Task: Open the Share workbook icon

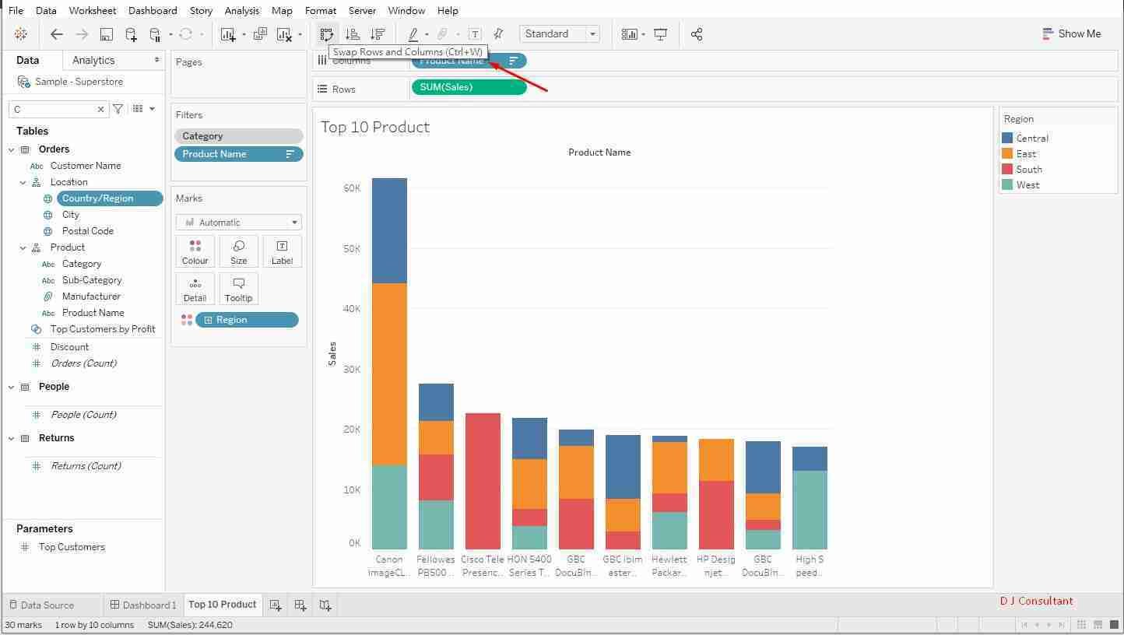Action: [697, 34]
